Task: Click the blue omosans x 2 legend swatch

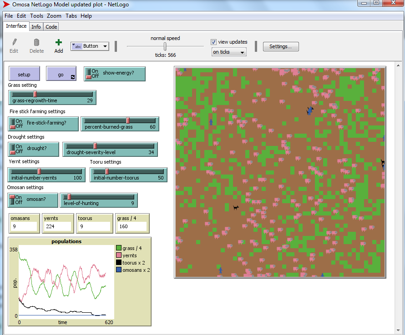Action: click(119, 270)
